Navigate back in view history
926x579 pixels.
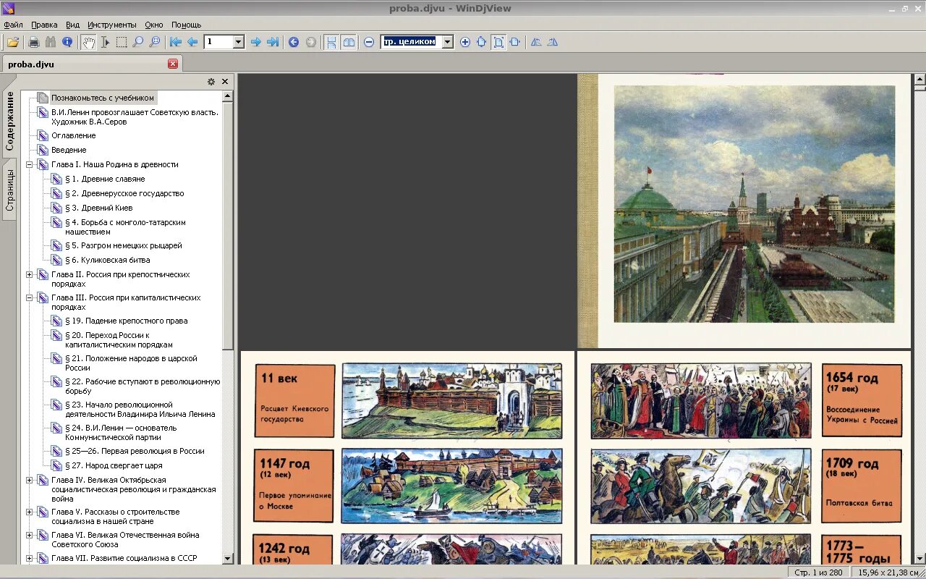coord(294,42)
